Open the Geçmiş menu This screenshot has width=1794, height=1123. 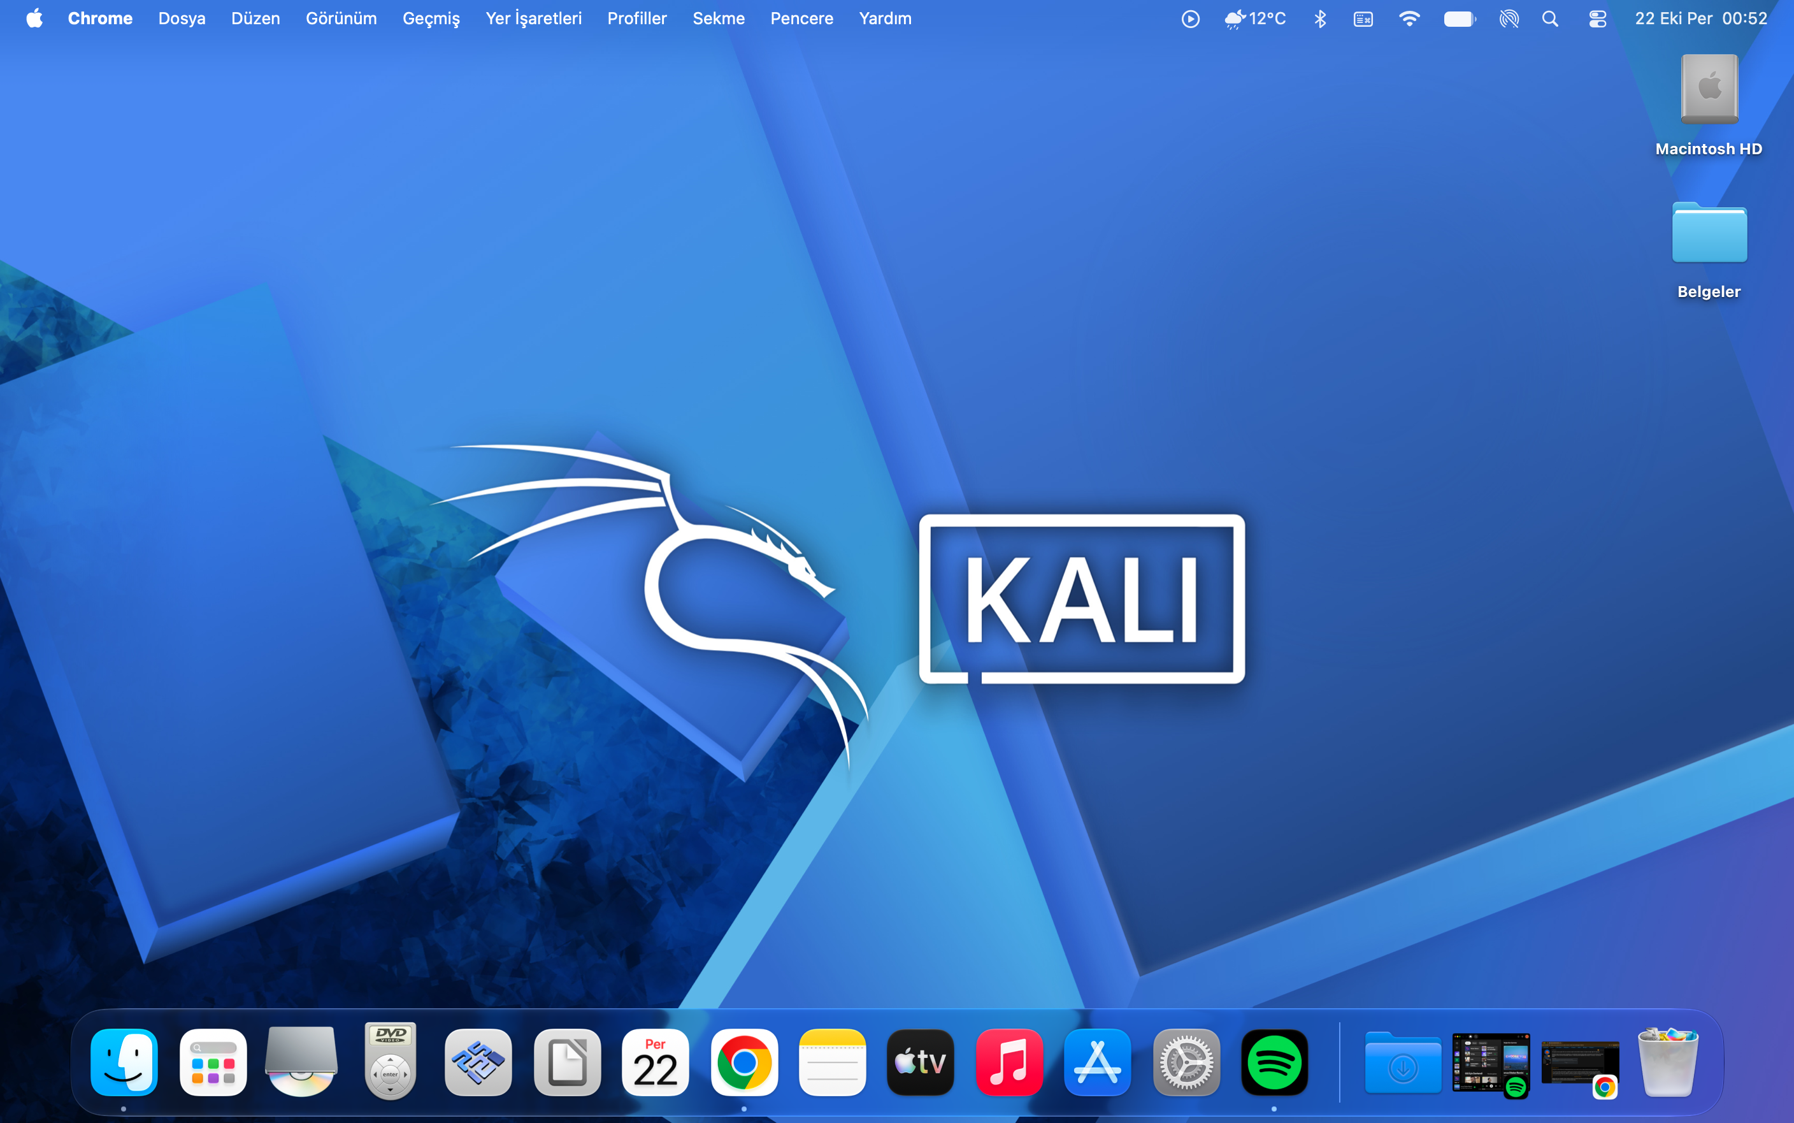(x=431, y=18)
